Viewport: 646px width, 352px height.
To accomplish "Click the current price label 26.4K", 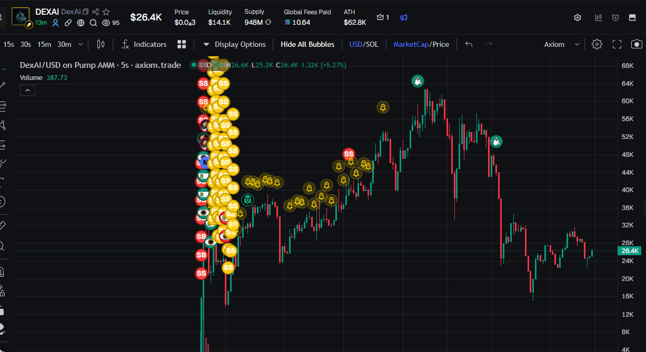I will tap(630, 250).
